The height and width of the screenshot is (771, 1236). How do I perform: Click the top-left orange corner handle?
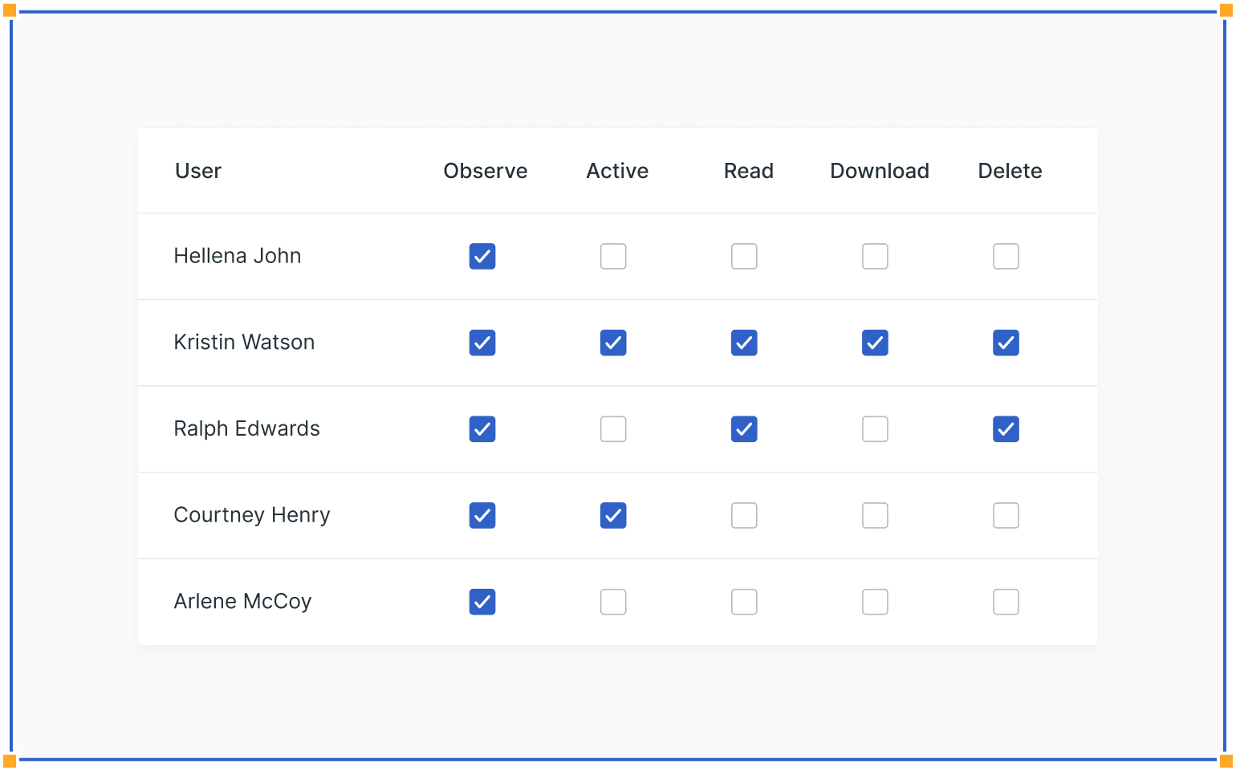9,10
